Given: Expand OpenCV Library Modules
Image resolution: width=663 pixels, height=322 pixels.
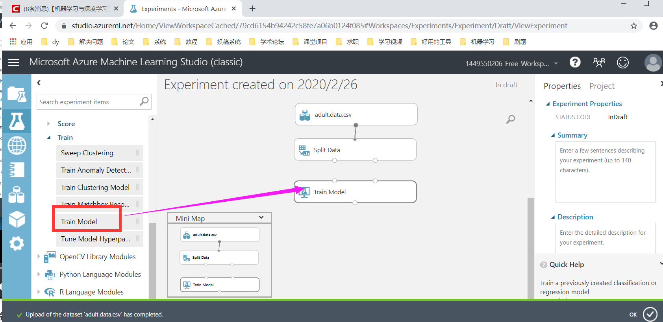Looking at the screenshot, I should pos(39,256).
